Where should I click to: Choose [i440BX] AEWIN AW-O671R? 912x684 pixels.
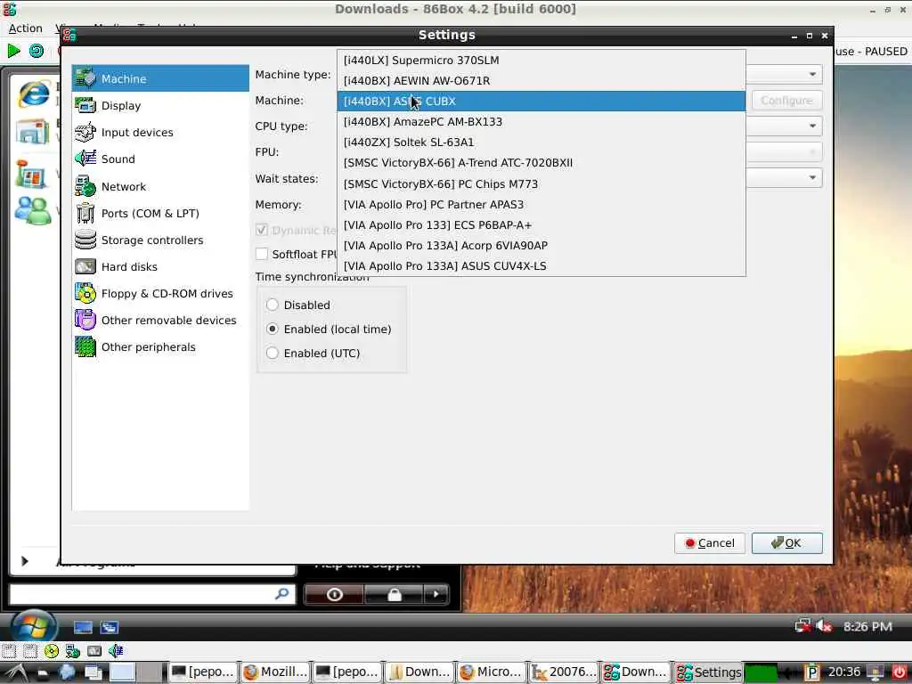point(541,80)
